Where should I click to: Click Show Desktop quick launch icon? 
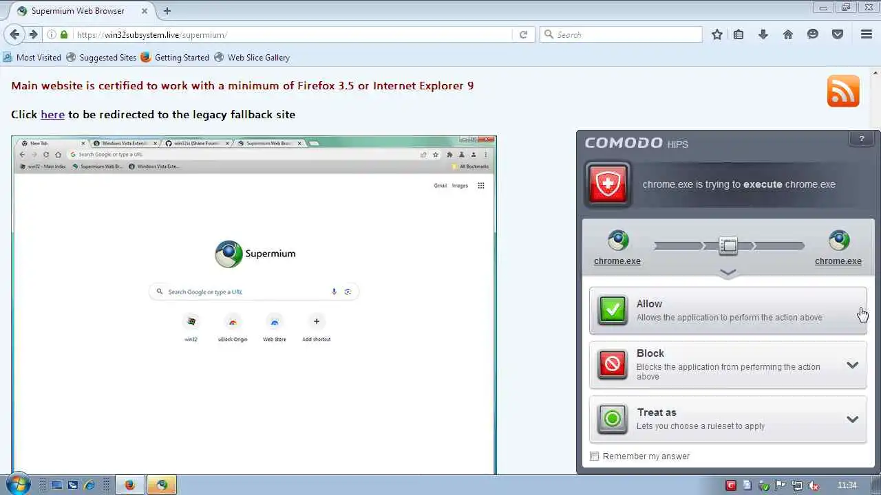pyautogui.click(x=57, y=485)
